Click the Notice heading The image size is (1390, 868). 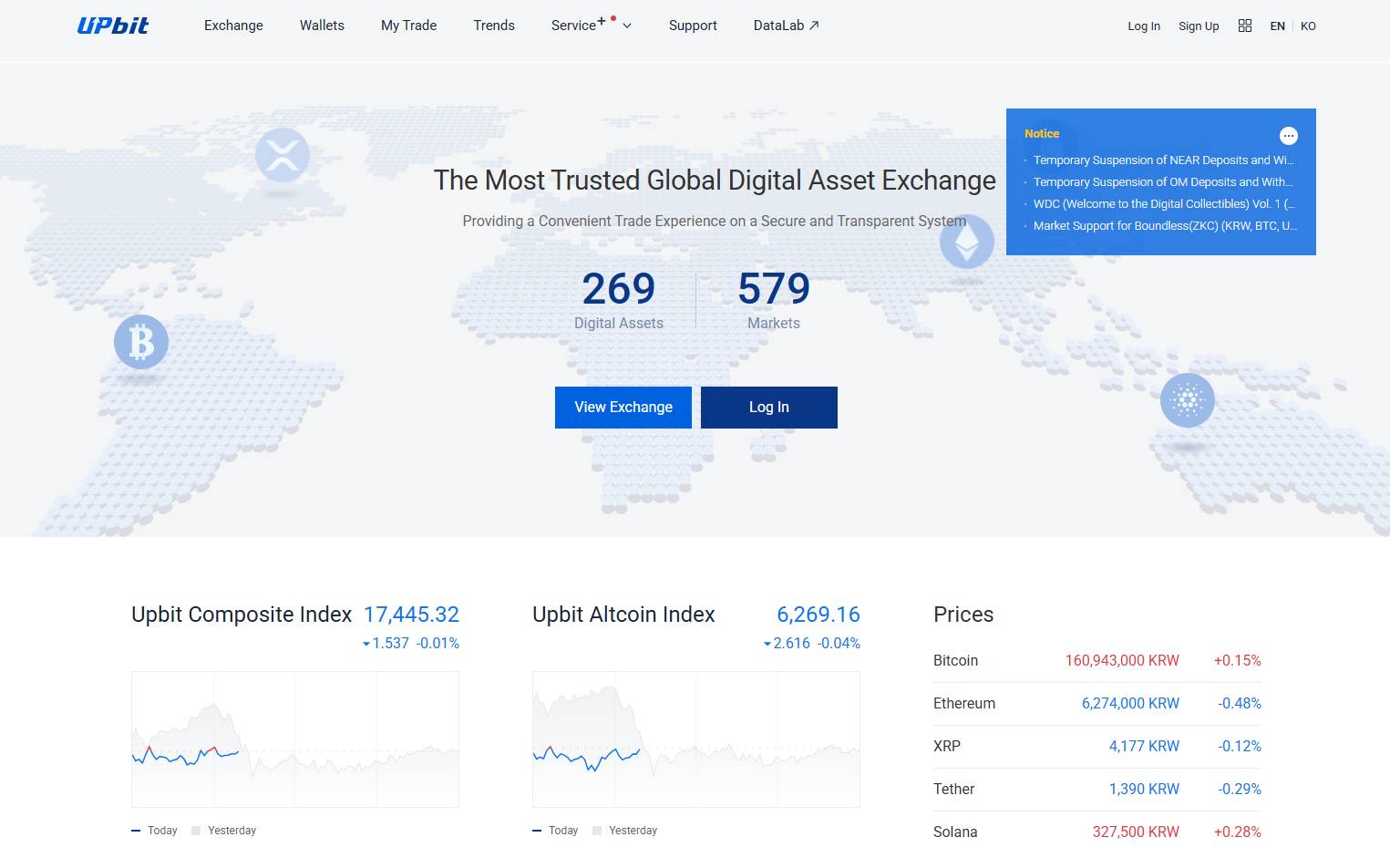[x=1042, y=133]
